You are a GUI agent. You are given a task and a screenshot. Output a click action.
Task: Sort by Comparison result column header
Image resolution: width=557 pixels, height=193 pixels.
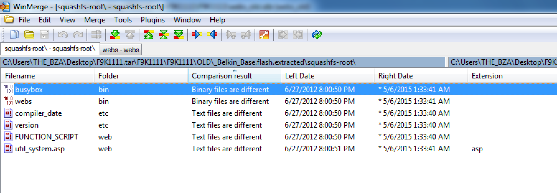click(x=222, y=76)
